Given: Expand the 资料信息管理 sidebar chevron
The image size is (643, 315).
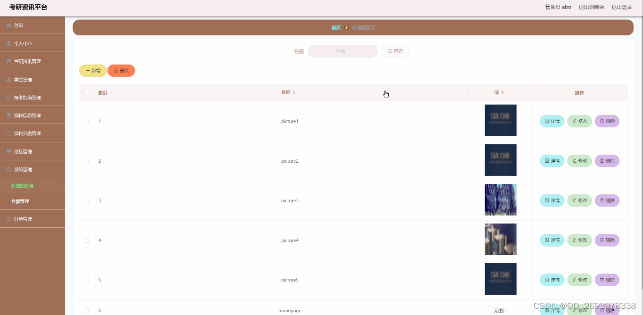Looking at the screenshot, I should click(57, 115).
